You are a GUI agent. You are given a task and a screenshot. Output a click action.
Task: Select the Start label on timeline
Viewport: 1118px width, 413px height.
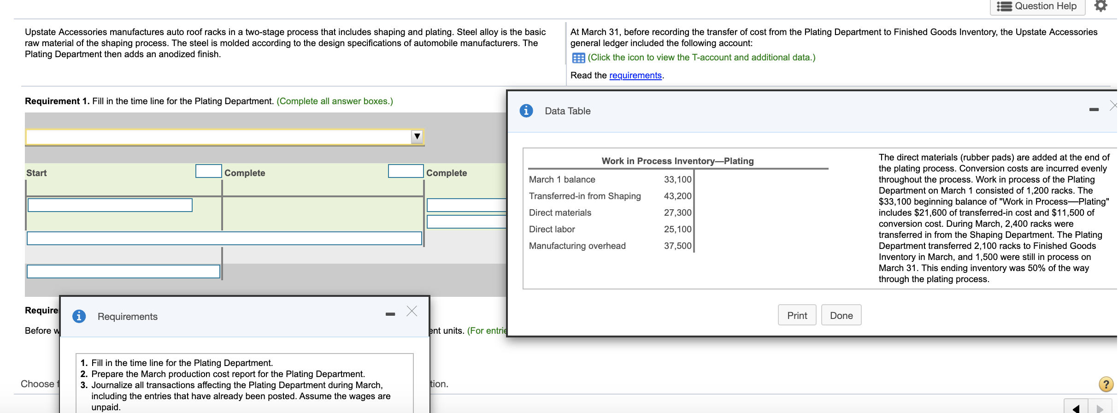coord(36,173)
